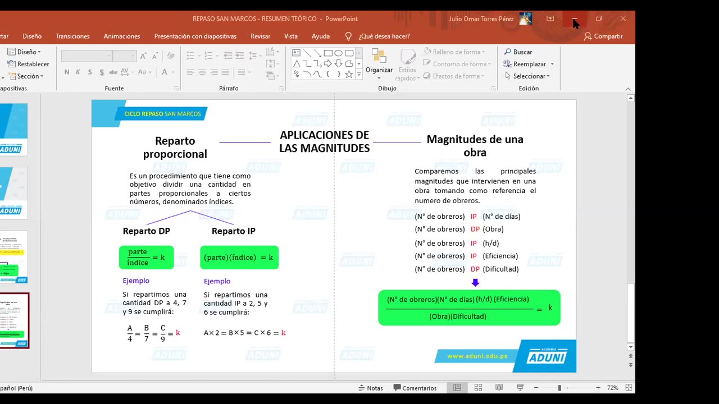Open the Revisar ribbon tab
This screenshot has height=404, width=719.
pyautogui.click(x=261, y=36)
